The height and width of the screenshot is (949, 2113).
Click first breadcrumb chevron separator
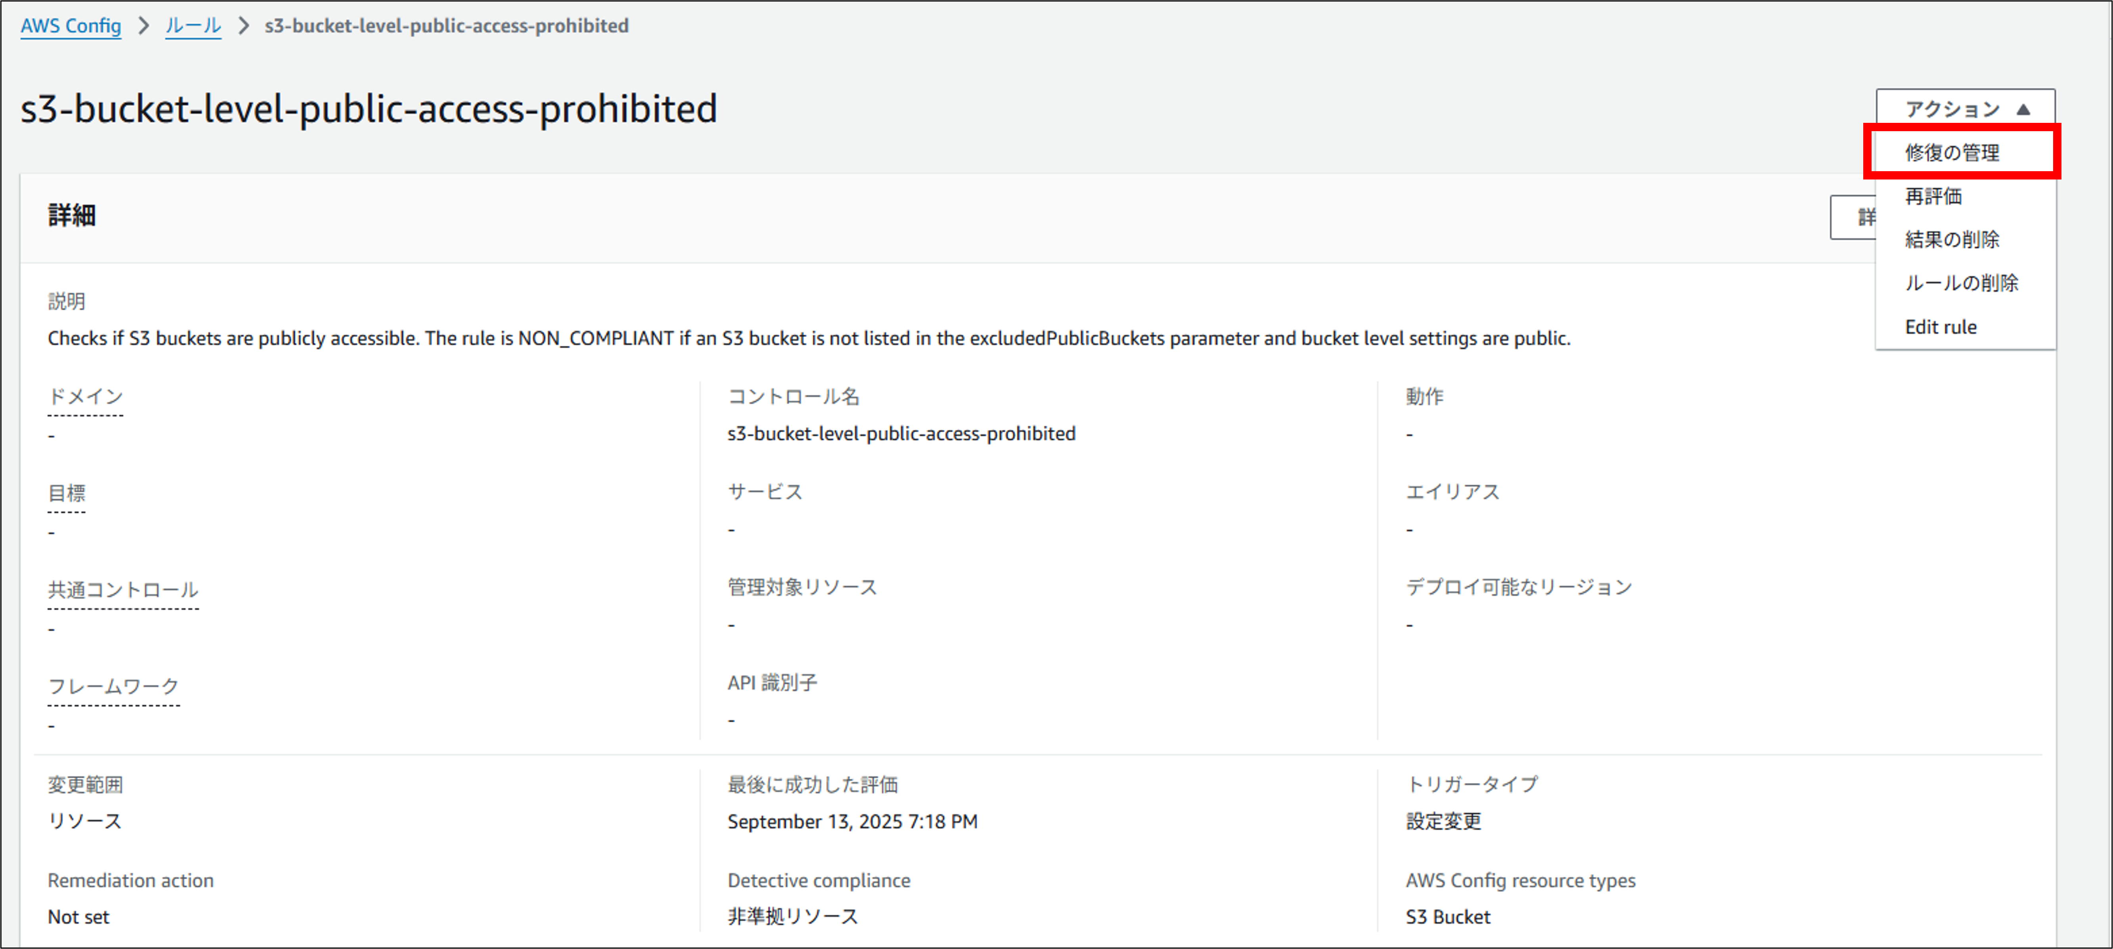tap(144, 26)
